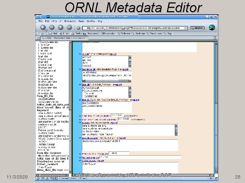Click left arrow of Descriptive_file horizontal scrollbar
245x183 pixels.
pos(84,81)
